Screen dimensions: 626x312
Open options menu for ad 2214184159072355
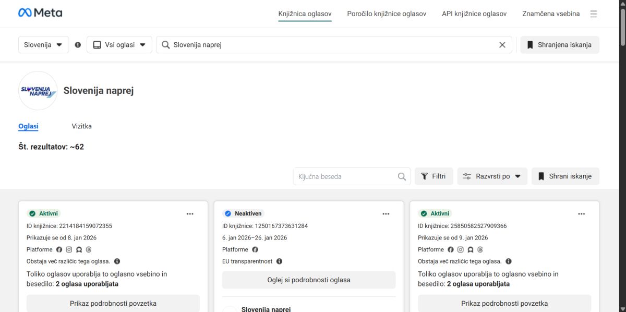coord(190,214)
